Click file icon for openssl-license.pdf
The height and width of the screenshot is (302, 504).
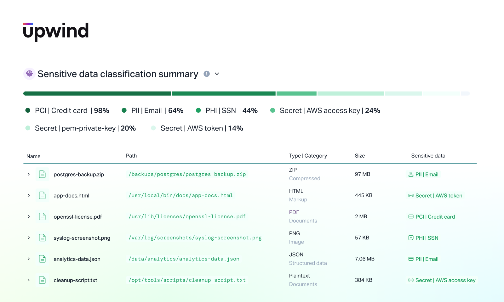click(x=42, y=216)
